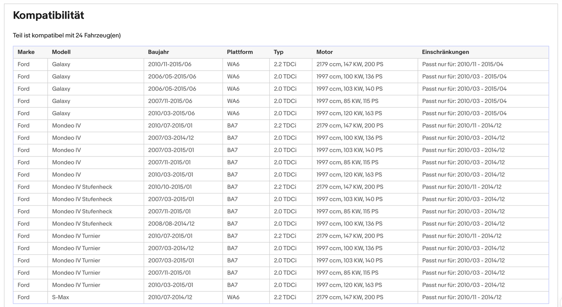Click '2.2 TDCi' in the Mondeo IV Turnier row
Viewport: 562px width, 307px height.
tap(285, 236)
